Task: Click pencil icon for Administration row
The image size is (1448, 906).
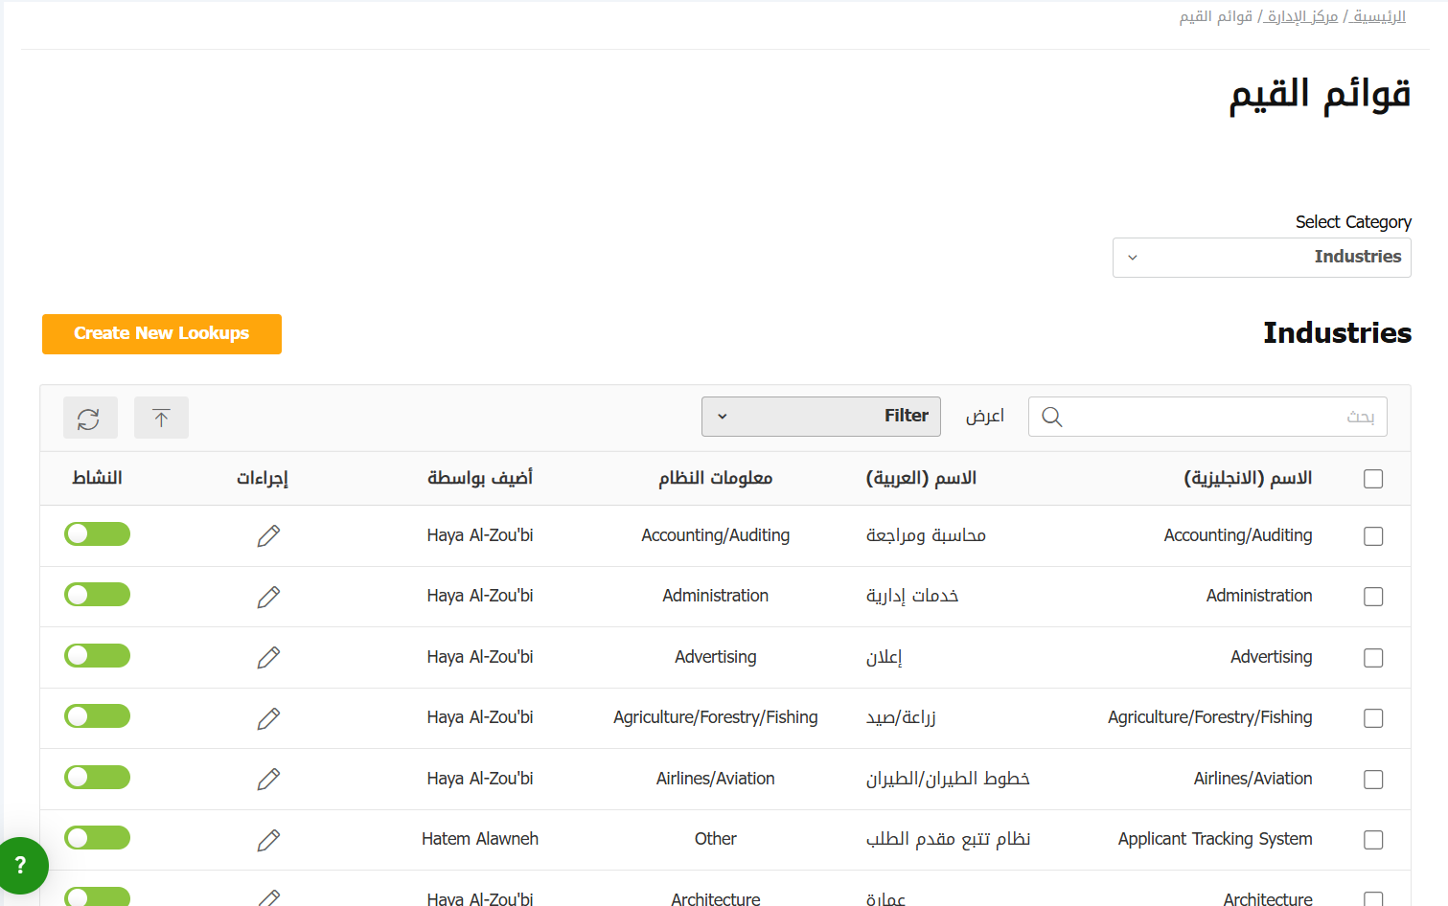Action: [x=268, y=597]
